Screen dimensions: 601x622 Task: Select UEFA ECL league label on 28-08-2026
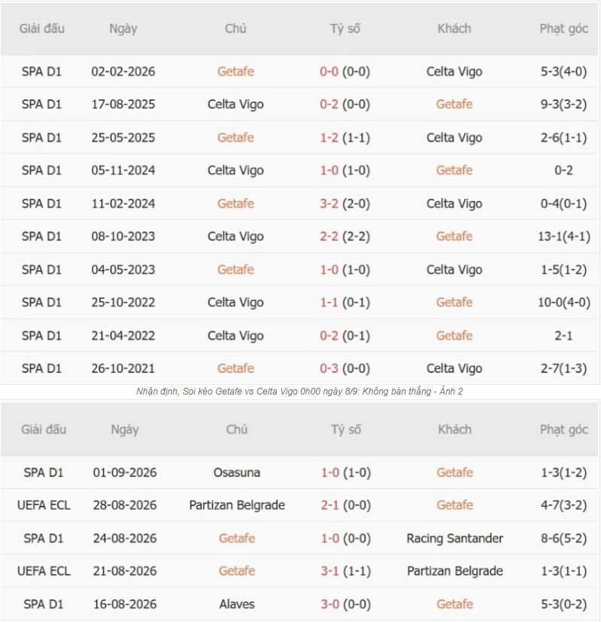pyautogui.click(x=44, y=505)
